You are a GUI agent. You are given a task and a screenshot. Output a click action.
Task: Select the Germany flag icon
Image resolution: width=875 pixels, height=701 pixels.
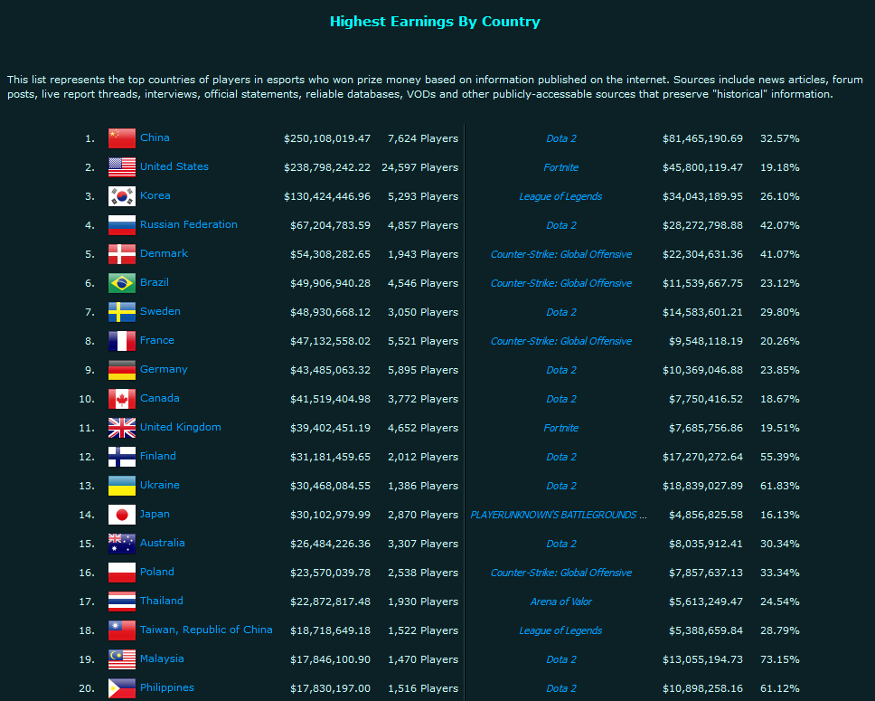tap(121, 369)
